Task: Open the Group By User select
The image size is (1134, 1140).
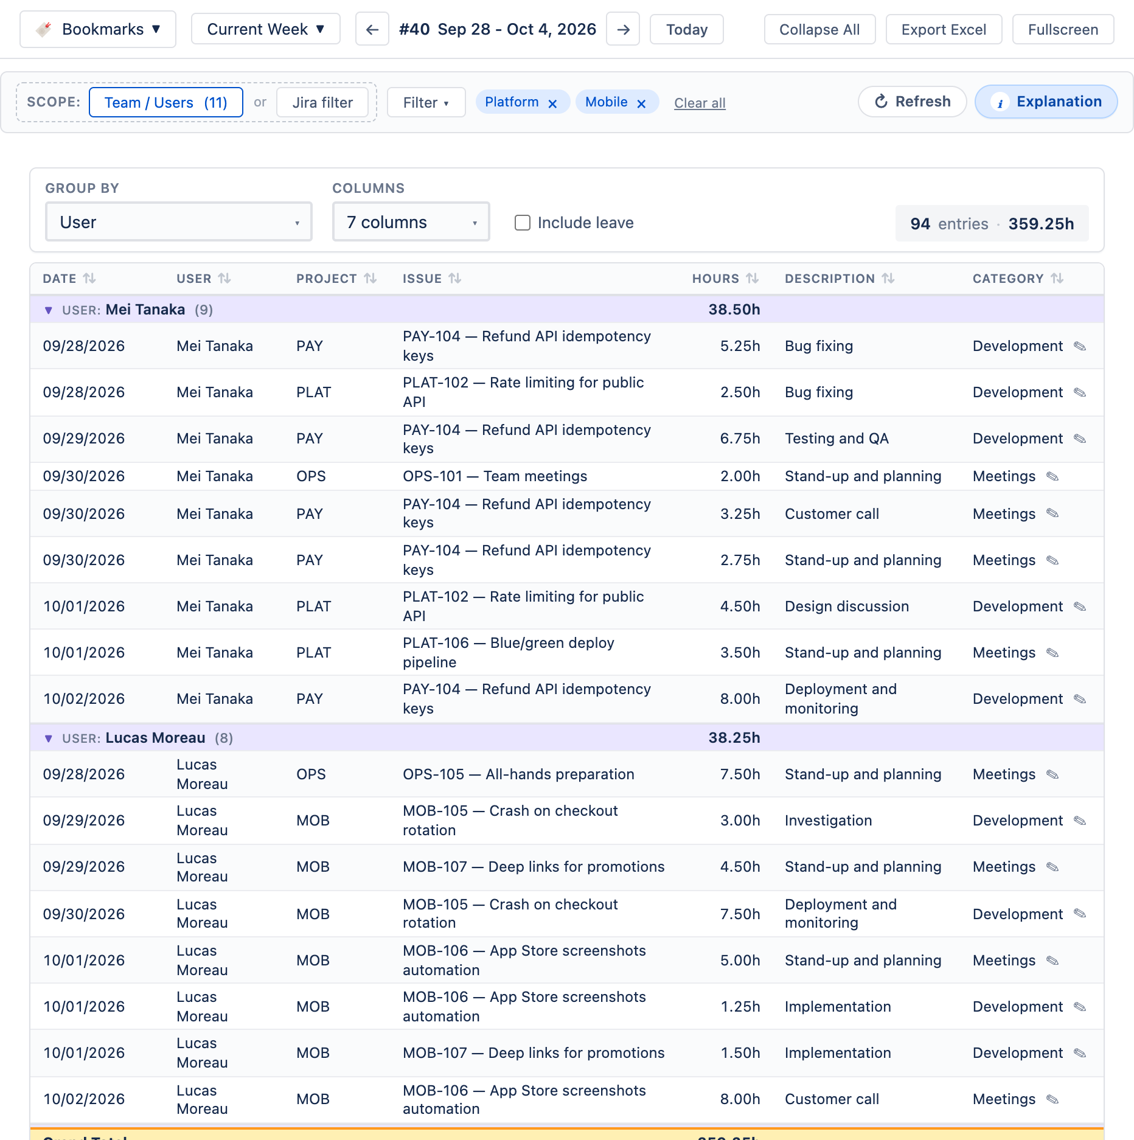Action: click(179, 222)
